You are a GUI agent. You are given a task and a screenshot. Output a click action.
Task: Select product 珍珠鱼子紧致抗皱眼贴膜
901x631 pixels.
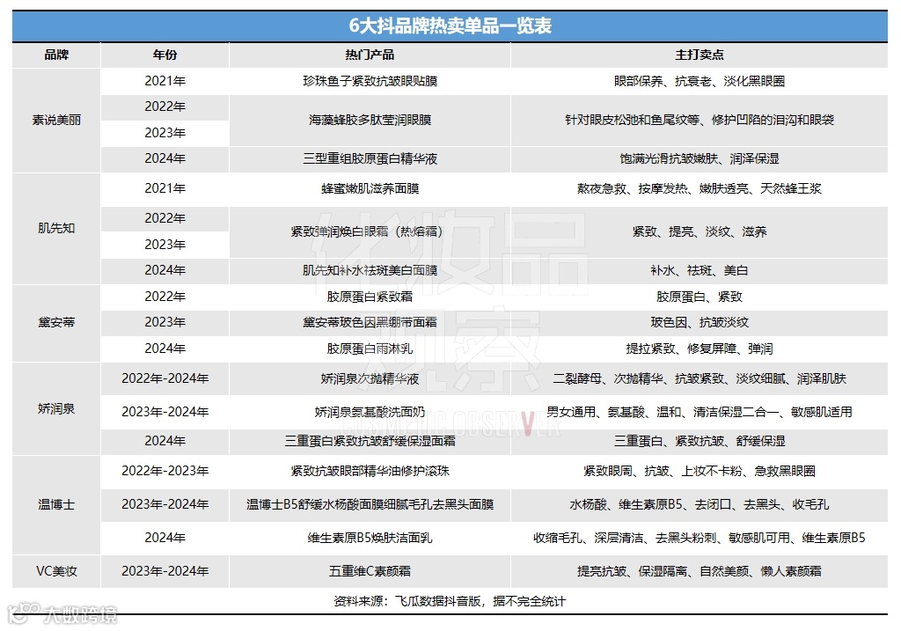pos(370,81)
